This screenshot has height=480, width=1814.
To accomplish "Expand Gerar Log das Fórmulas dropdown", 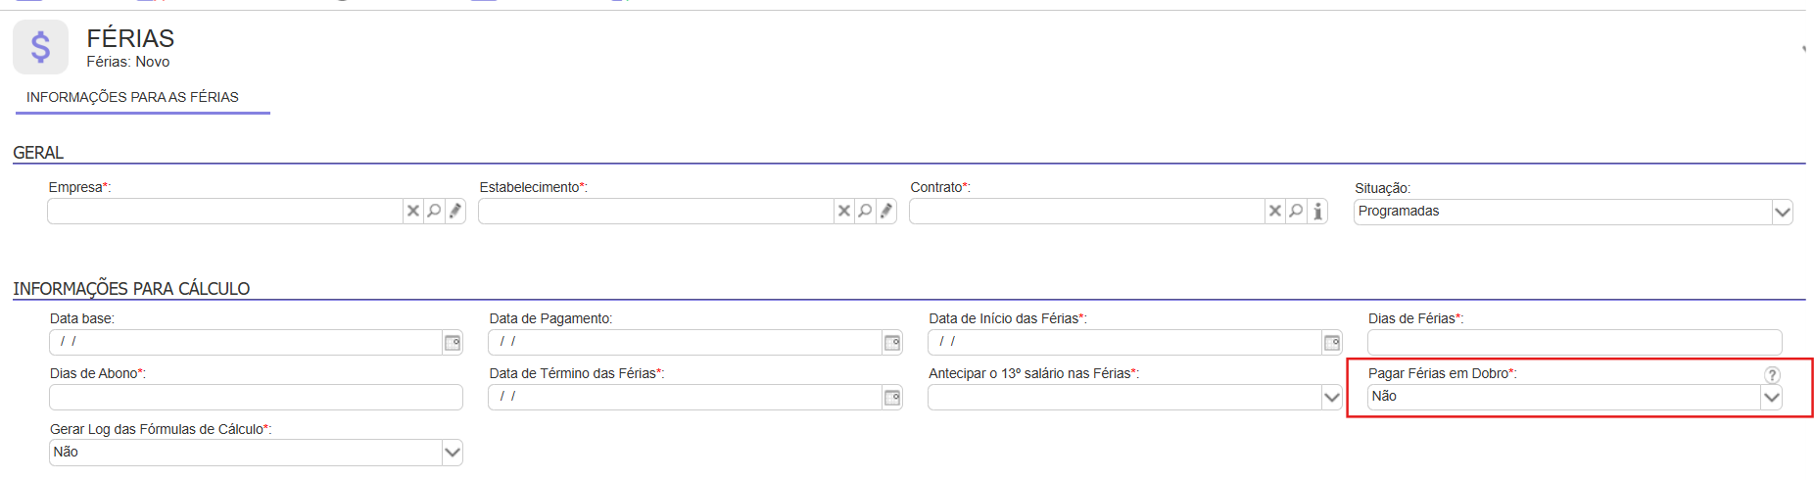I will tap(452, 453).
